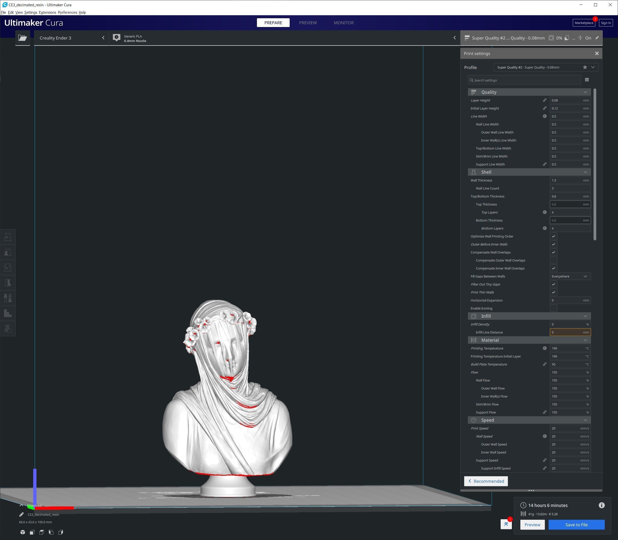Click Preview button near Save to File
The height and width of the screenshot is (540, 618).
(532, 525)
